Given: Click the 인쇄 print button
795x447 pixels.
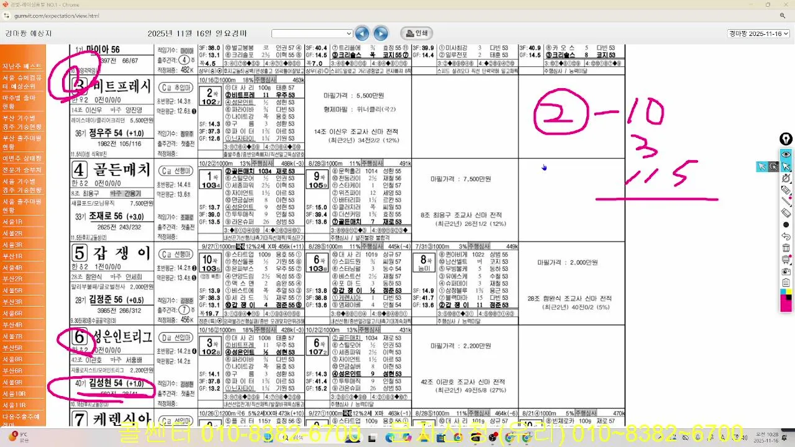Looking at the screenshot, I should (x=417, y=34).
